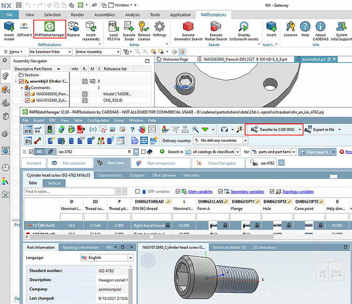Switch to the Assemblies ribbon tab

point(104,15)
